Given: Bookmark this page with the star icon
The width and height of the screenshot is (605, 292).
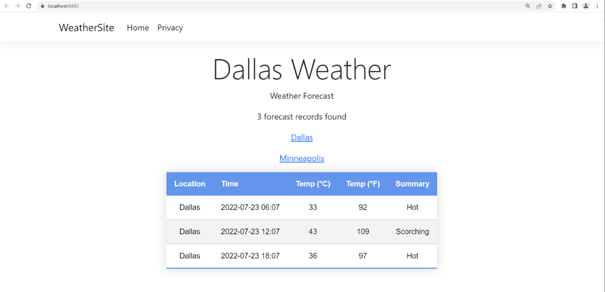Looking at the screenshot, I should pyautogui.click(x=550, y=6).
